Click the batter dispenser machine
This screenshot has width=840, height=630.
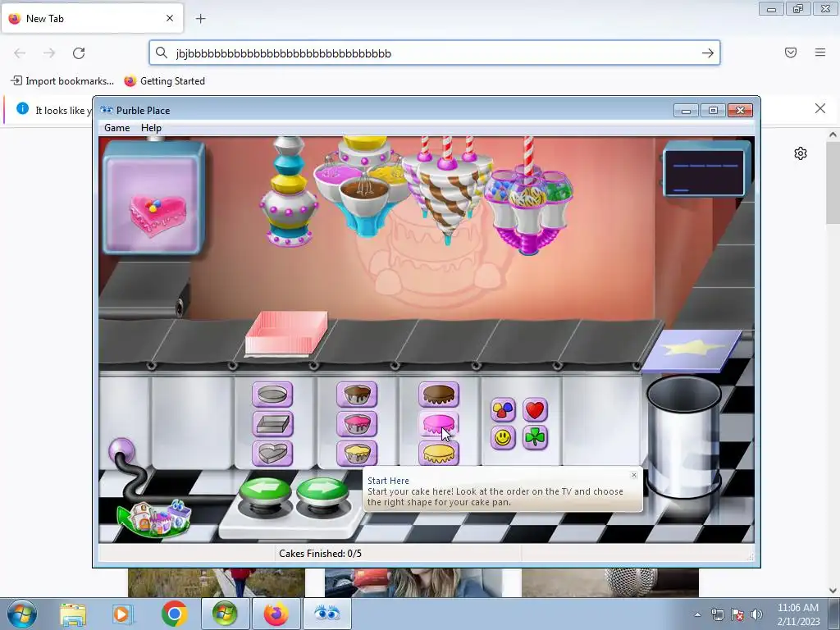[x=367, y=185]
